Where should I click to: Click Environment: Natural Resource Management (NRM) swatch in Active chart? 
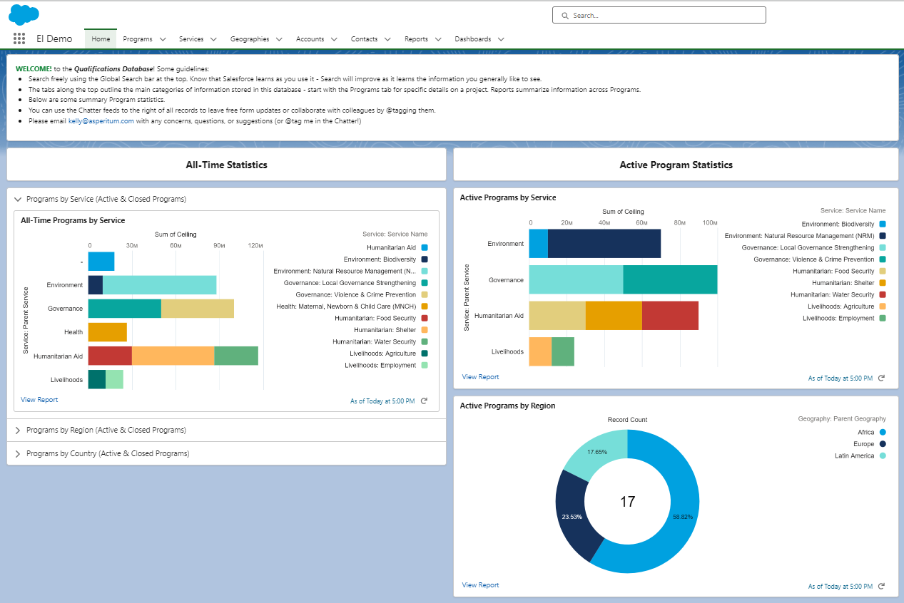[883, 236]
